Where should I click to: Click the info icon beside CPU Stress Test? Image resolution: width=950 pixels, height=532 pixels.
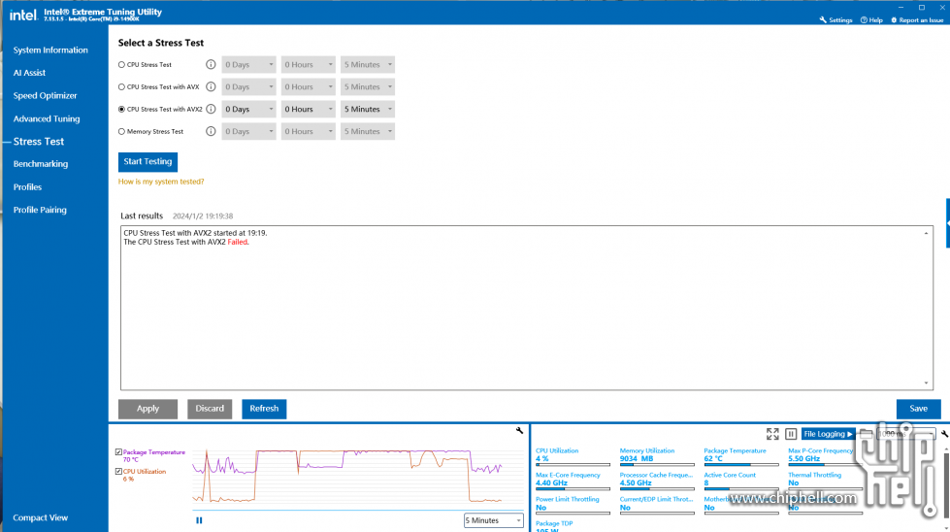(x=211, y=64)
